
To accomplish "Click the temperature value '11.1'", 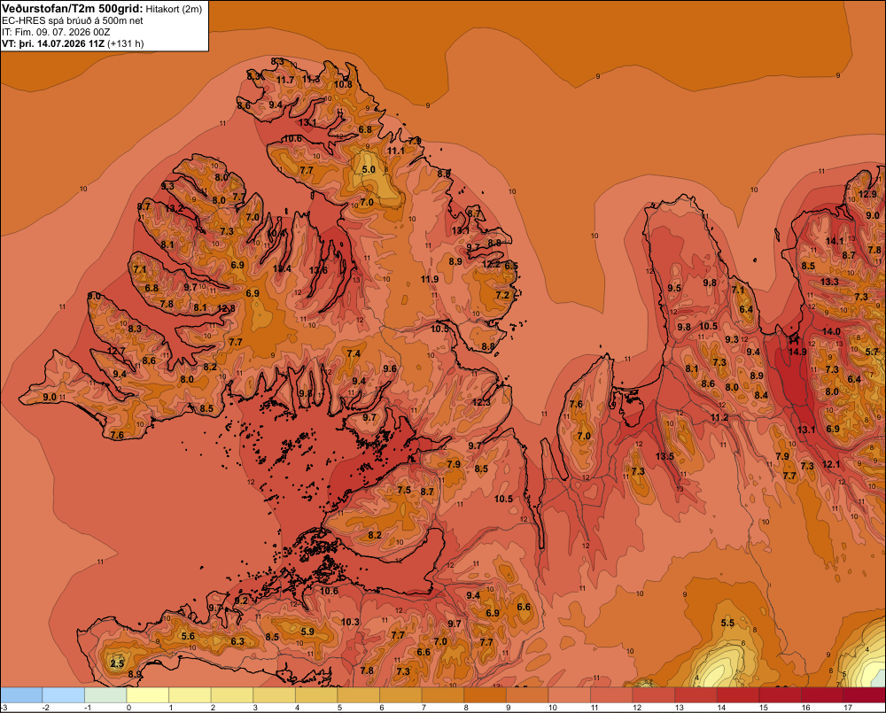I will click(395, 151).
